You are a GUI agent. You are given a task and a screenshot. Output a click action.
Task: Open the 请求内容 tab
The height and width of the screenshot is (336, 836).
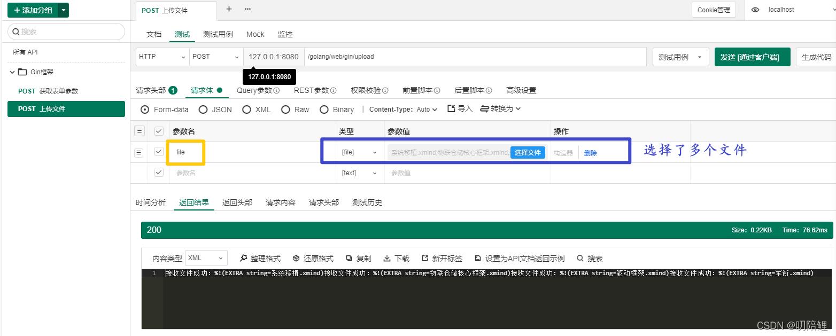(x=281, y=203)
